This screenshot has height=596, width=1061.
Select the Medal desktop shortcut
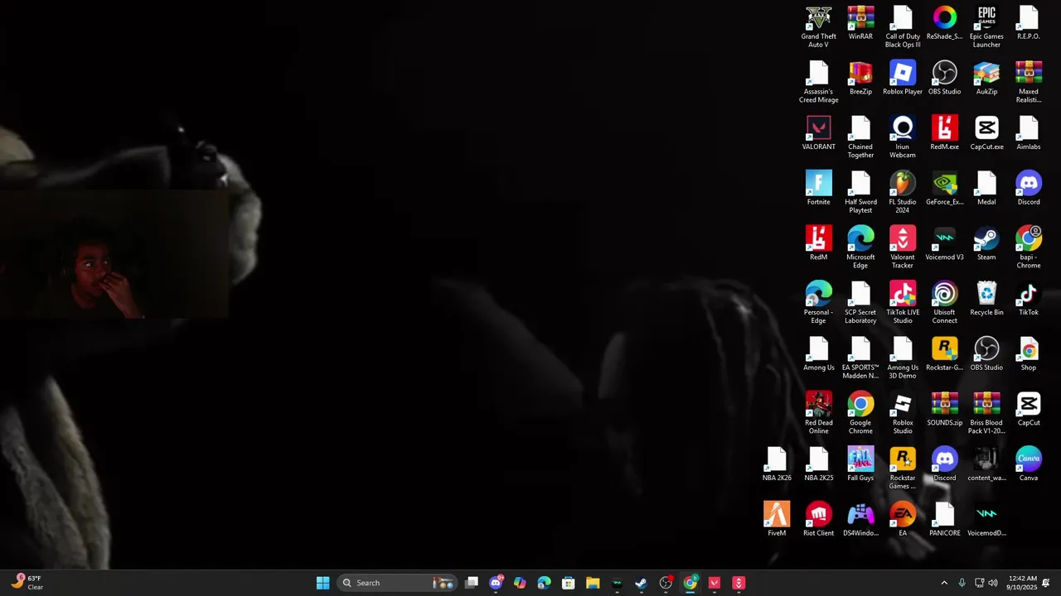point(986,190)
